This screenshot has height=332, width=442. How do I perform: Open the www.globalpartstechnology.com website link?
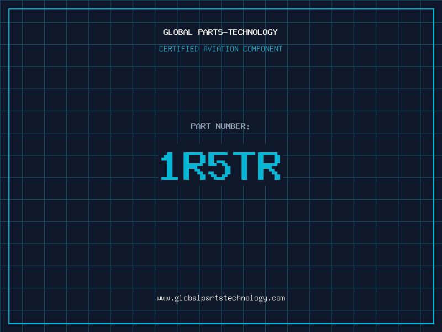click(220, 298)
